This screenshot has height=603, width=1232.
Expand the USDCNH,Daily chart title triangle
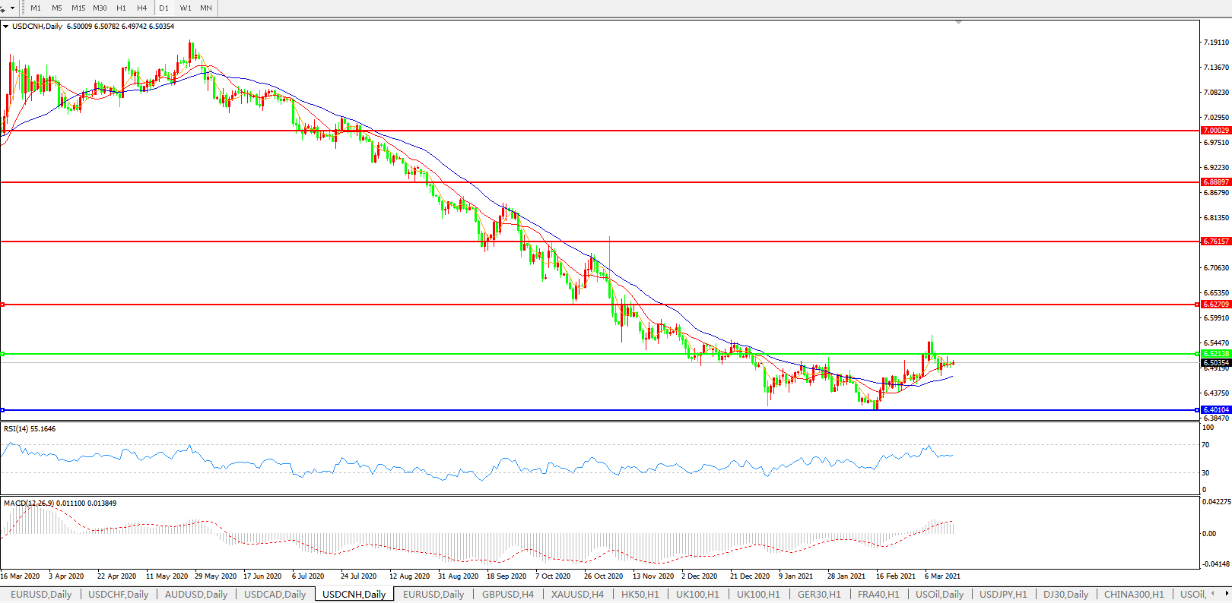pos(6,27)
